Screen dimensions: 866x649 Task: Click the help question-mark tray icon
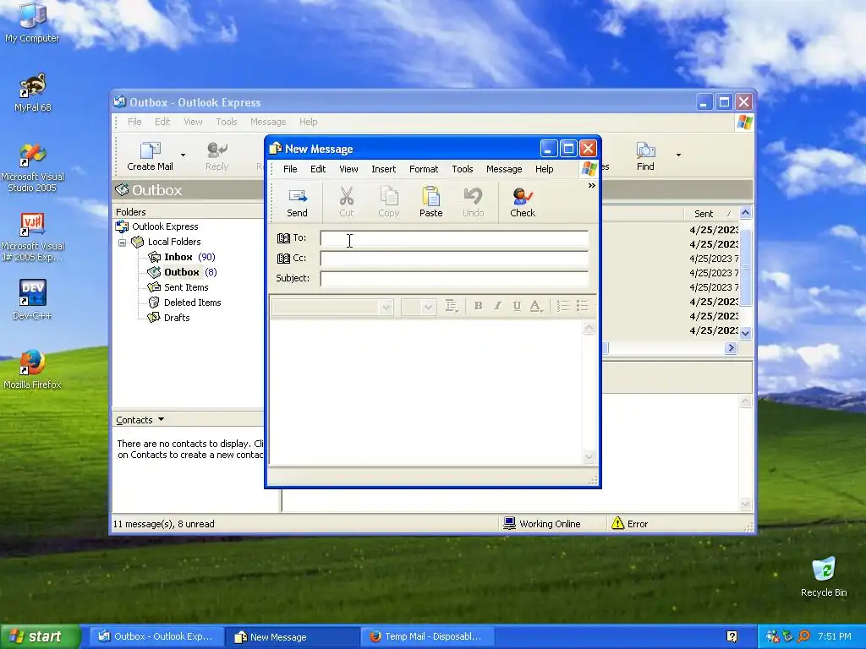(x=732, y=637)
